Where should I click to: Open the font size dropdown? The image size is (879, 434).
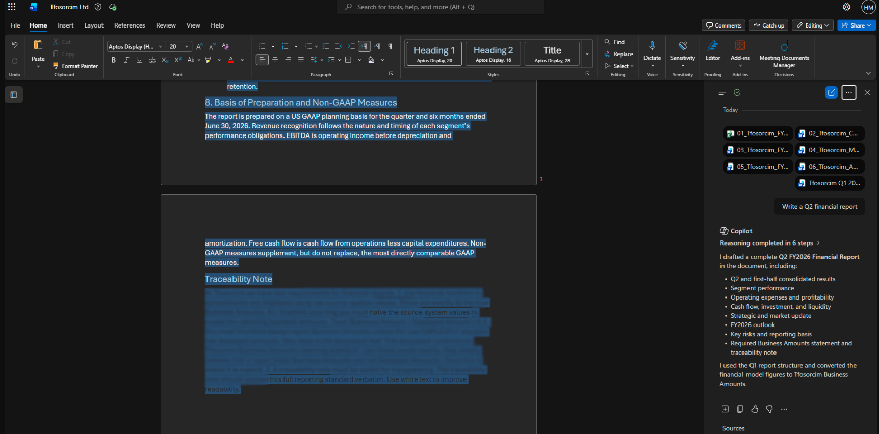tap(187, 46)
